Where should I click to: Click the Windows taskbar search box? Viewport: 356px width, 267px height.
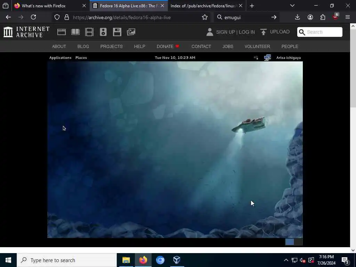[66, 260]
